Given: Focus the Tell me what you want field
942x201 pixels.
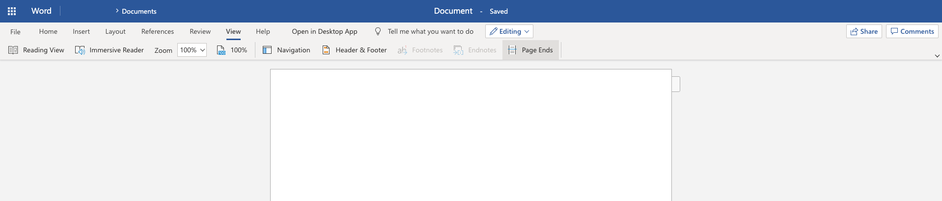Looking at the screenshot, I should 430,31.
